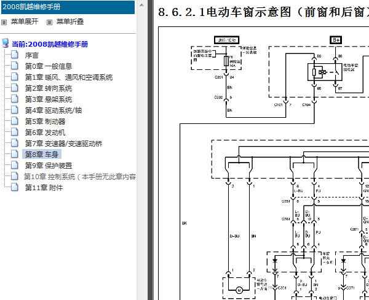Image resolution: width=369 pixels, height=300 pixels.
Task: Open chapter 第5章 制动器
Action: (x=45, y=121)
